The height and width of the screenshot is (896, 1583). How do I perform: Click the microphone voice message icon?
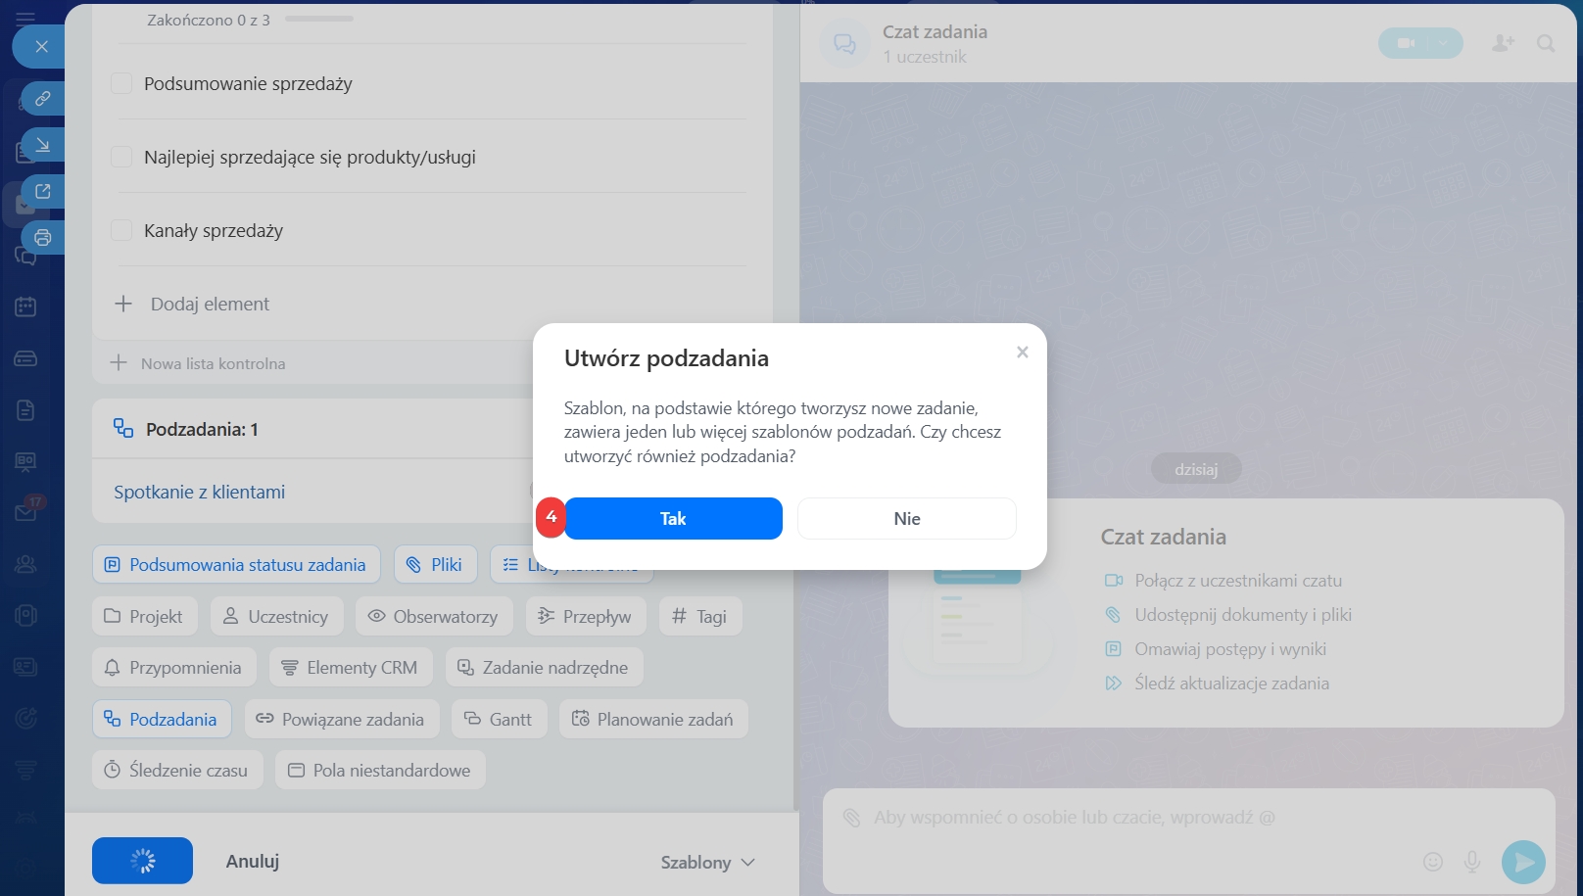click(1471, 862)
